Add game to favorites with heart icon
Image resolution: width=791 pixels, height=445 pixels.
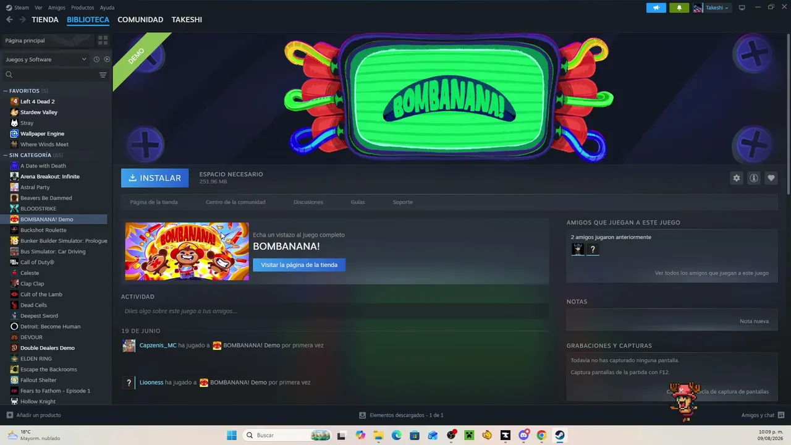tap(771, 178)
